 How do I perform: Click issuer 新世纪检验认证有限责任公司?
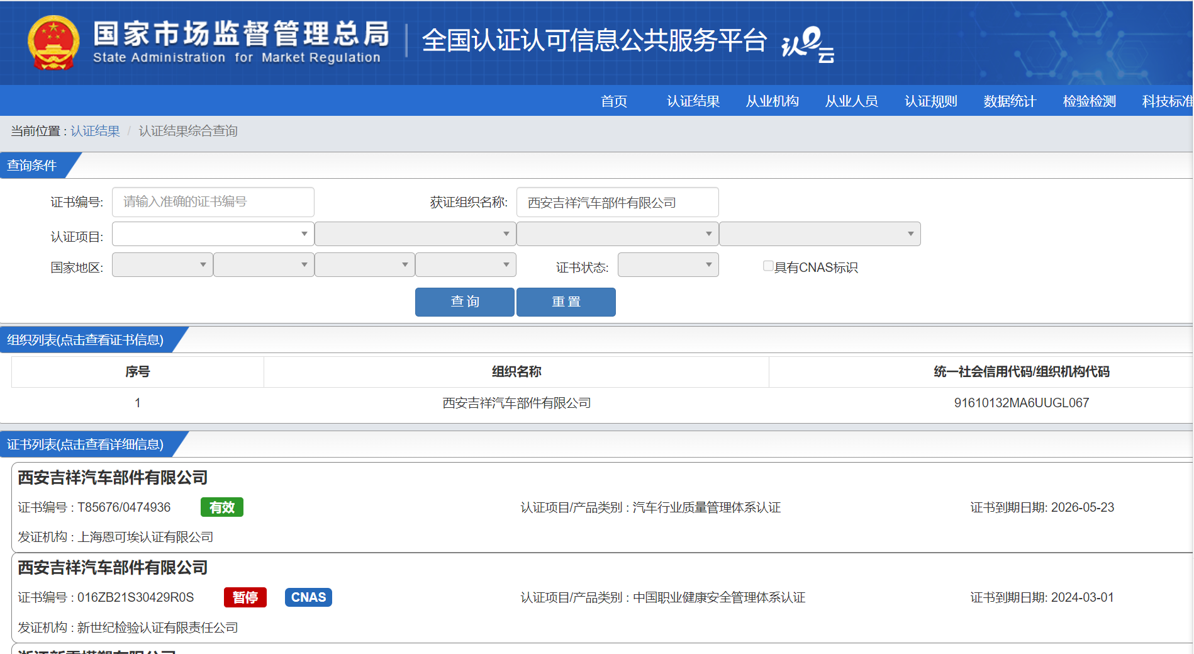click(x=157, y=628)
